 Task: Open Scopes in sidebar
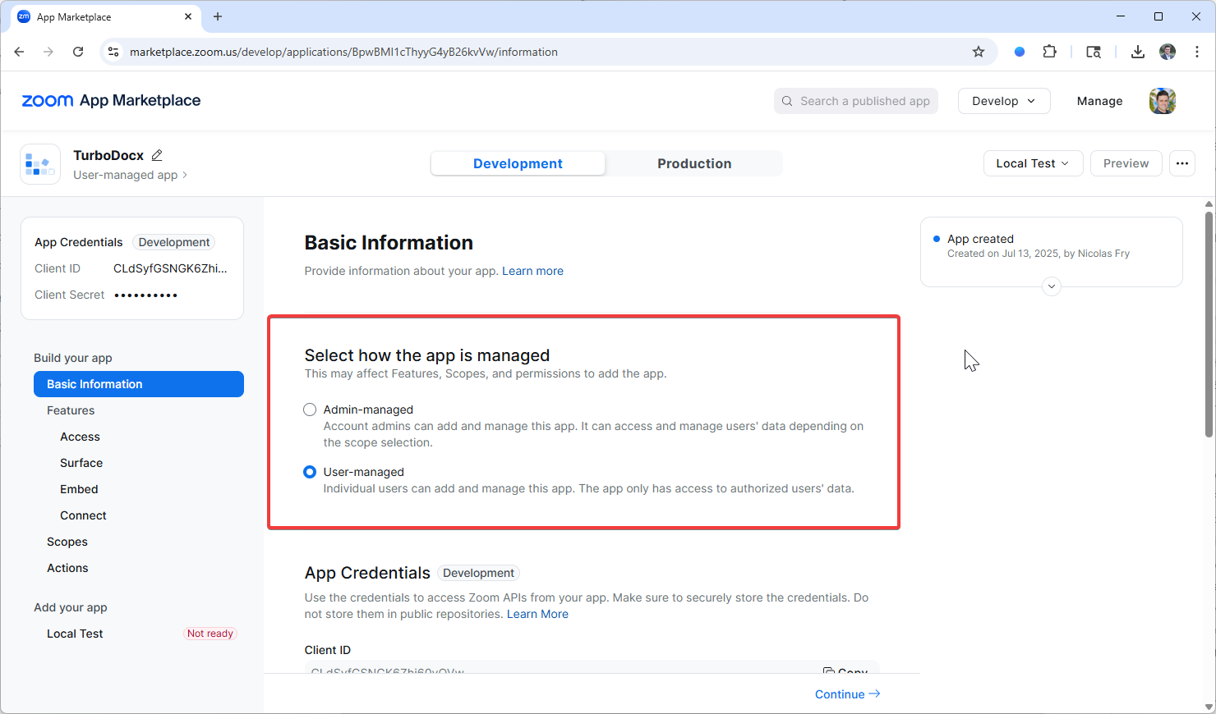[67, 542]
